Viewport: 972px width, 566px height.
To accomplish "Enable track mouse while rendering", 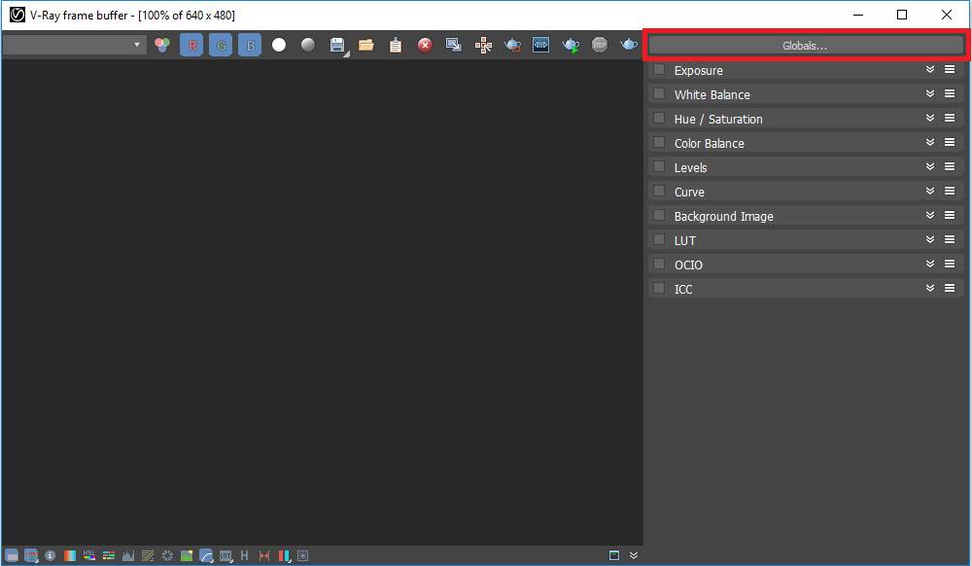I will pyautogui.click(x=483, y=46).
